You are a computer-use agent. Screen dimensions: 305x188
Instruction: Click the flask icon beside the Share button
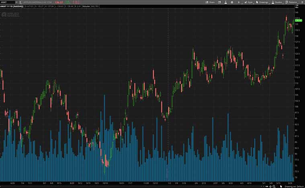pyautogui.click(x=225, y=2)
